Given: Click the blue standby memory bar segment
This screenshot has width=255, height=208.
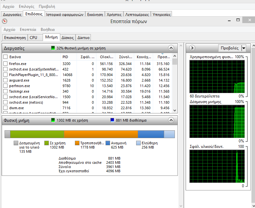Looking at the screenshot, I should point(151,134).
